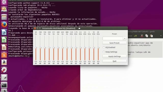Click the 10 KHz slider handle
The width and height of the screenshot is (163, 92).
click(94, 48)
